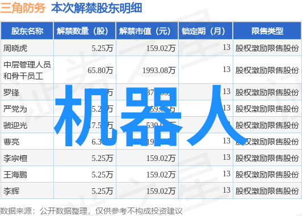Click 5.25万 quantity in 李辉 row
Screen dimensions: 302x216
point(102,192)
